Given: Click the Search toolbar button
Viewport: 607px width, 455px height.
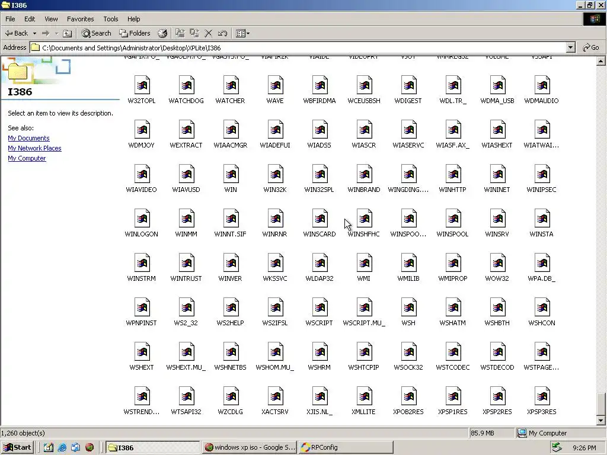Looking at the screenshot, I should pyautogui.click(x=97, y=33).
